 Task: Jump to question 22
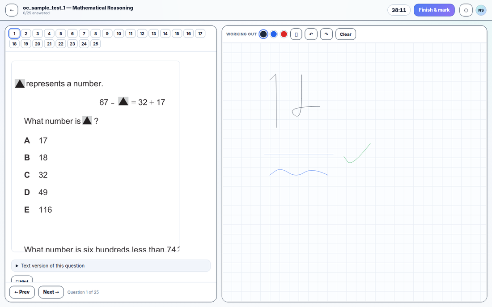click(61, 44)
